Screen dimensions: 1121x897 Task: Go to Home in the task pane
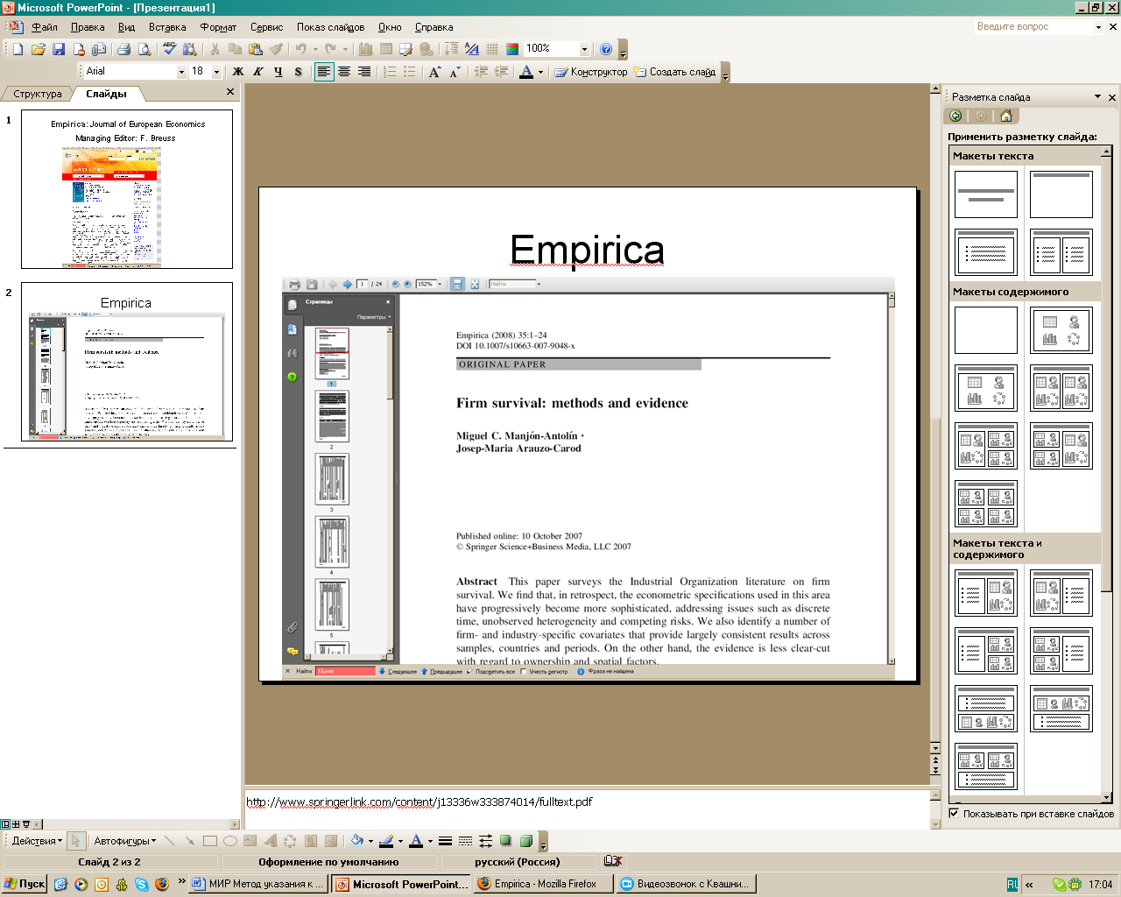pyautogui.click(x=1006, y=116)
